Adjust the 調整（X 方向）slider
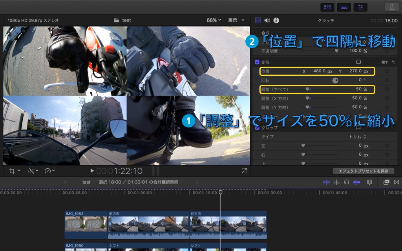 click(x=307, y=98)
